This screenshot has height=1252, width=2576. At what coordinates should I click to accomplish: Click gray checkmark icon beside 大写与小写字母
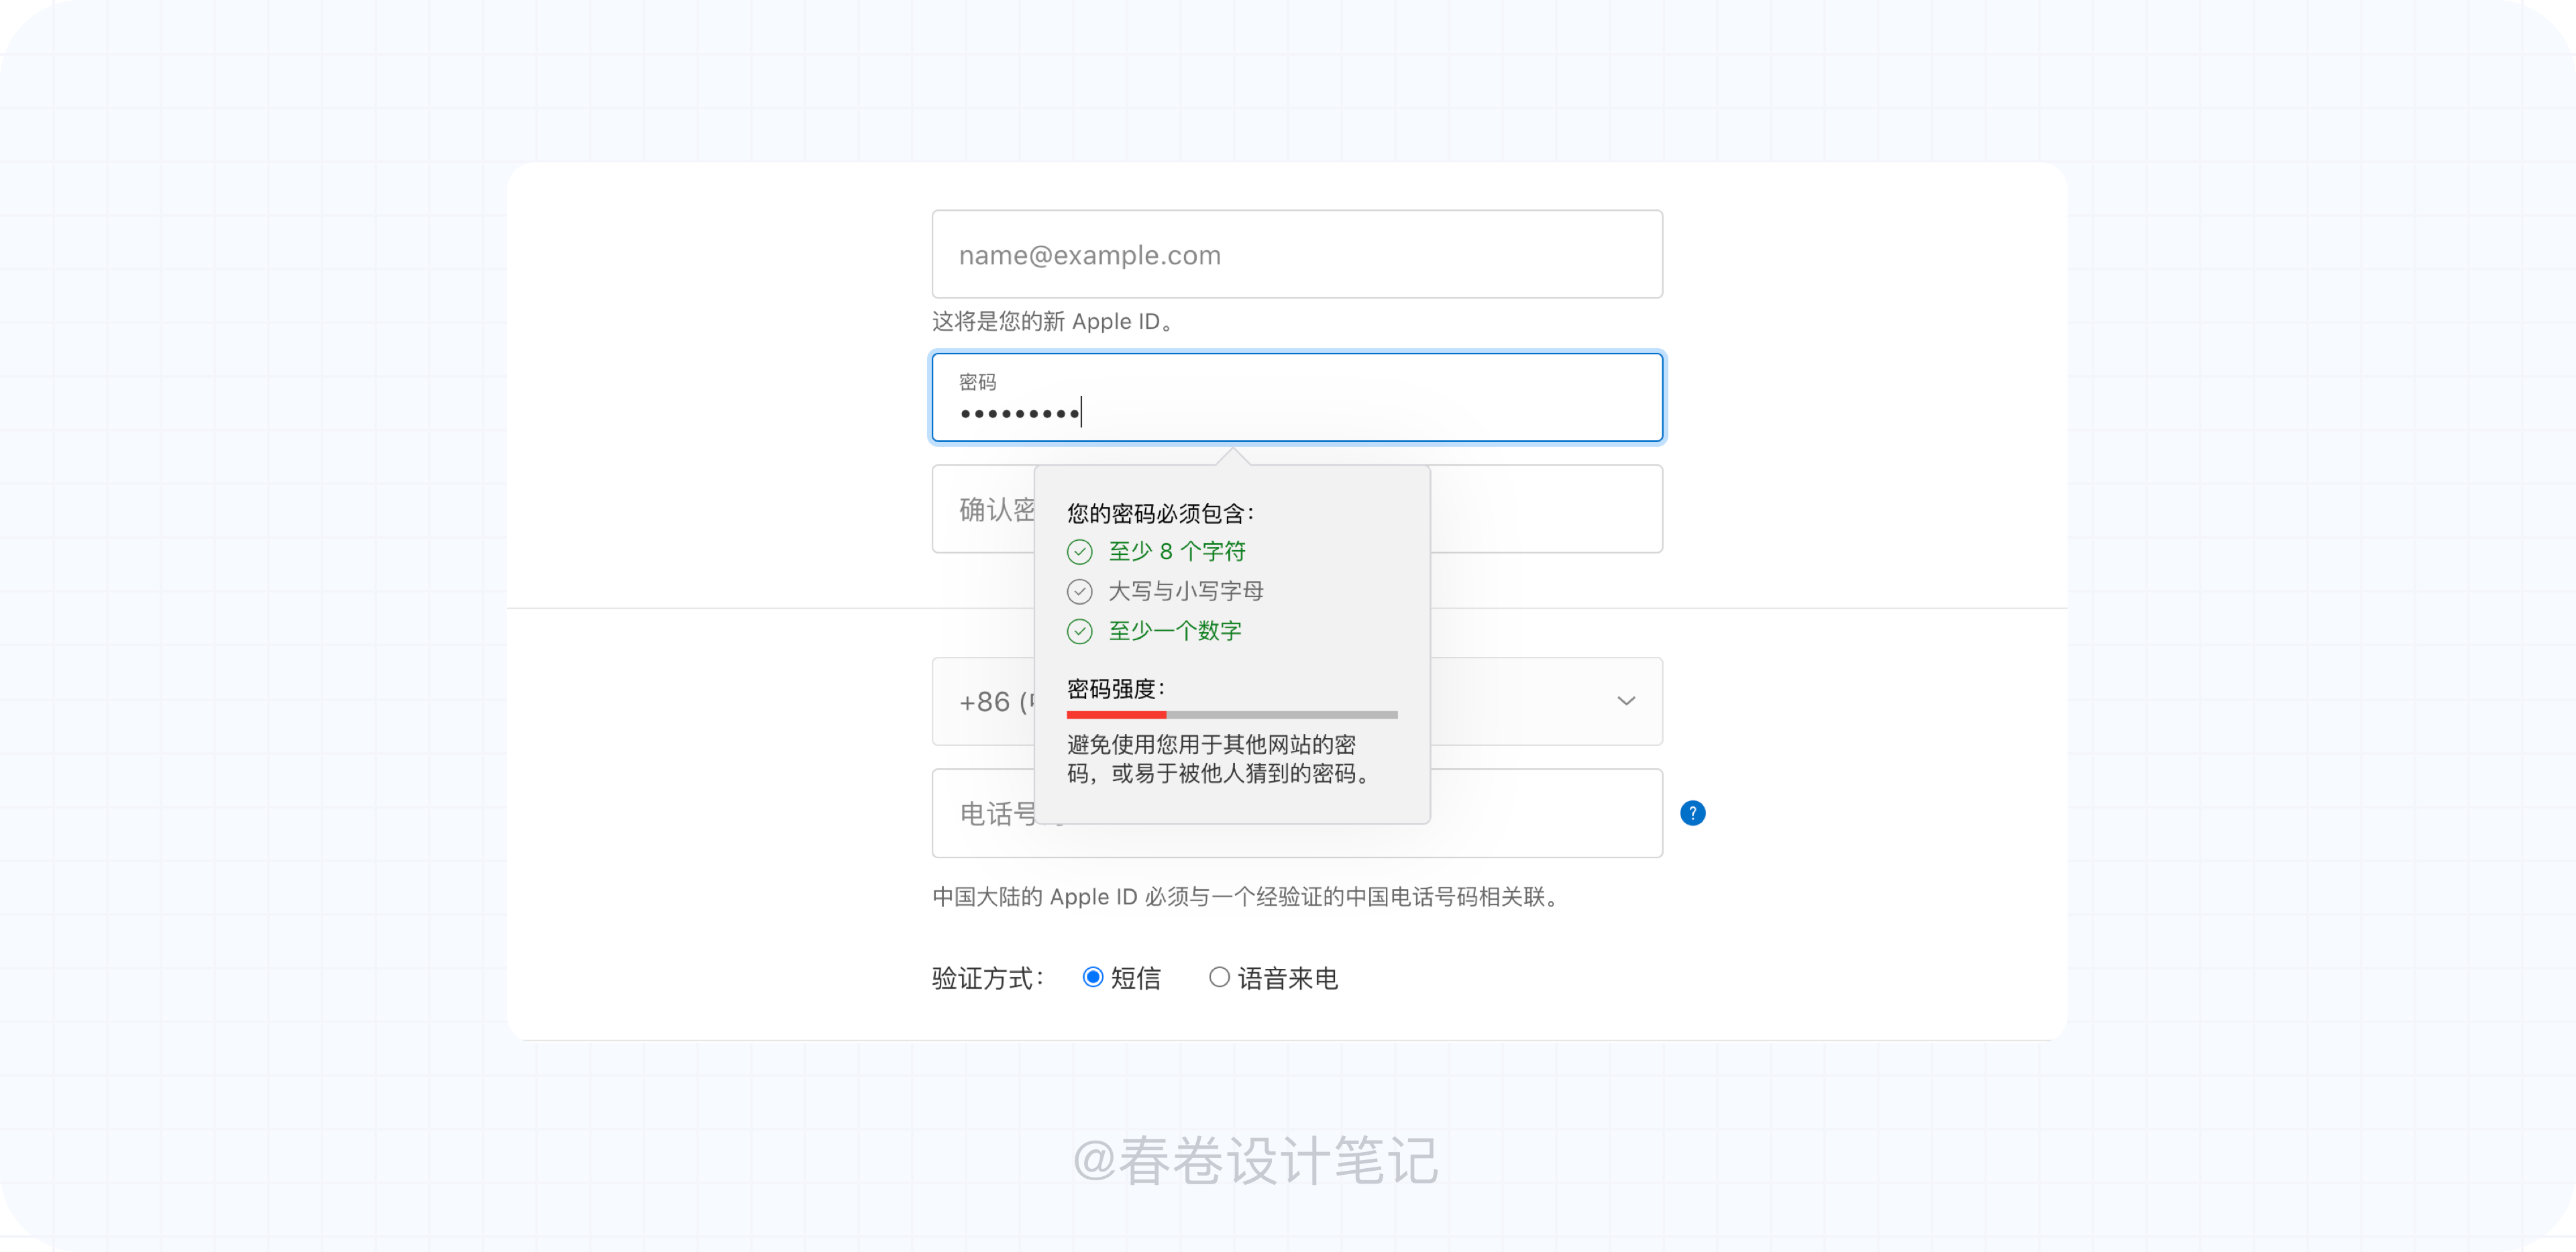point(1079,592)
